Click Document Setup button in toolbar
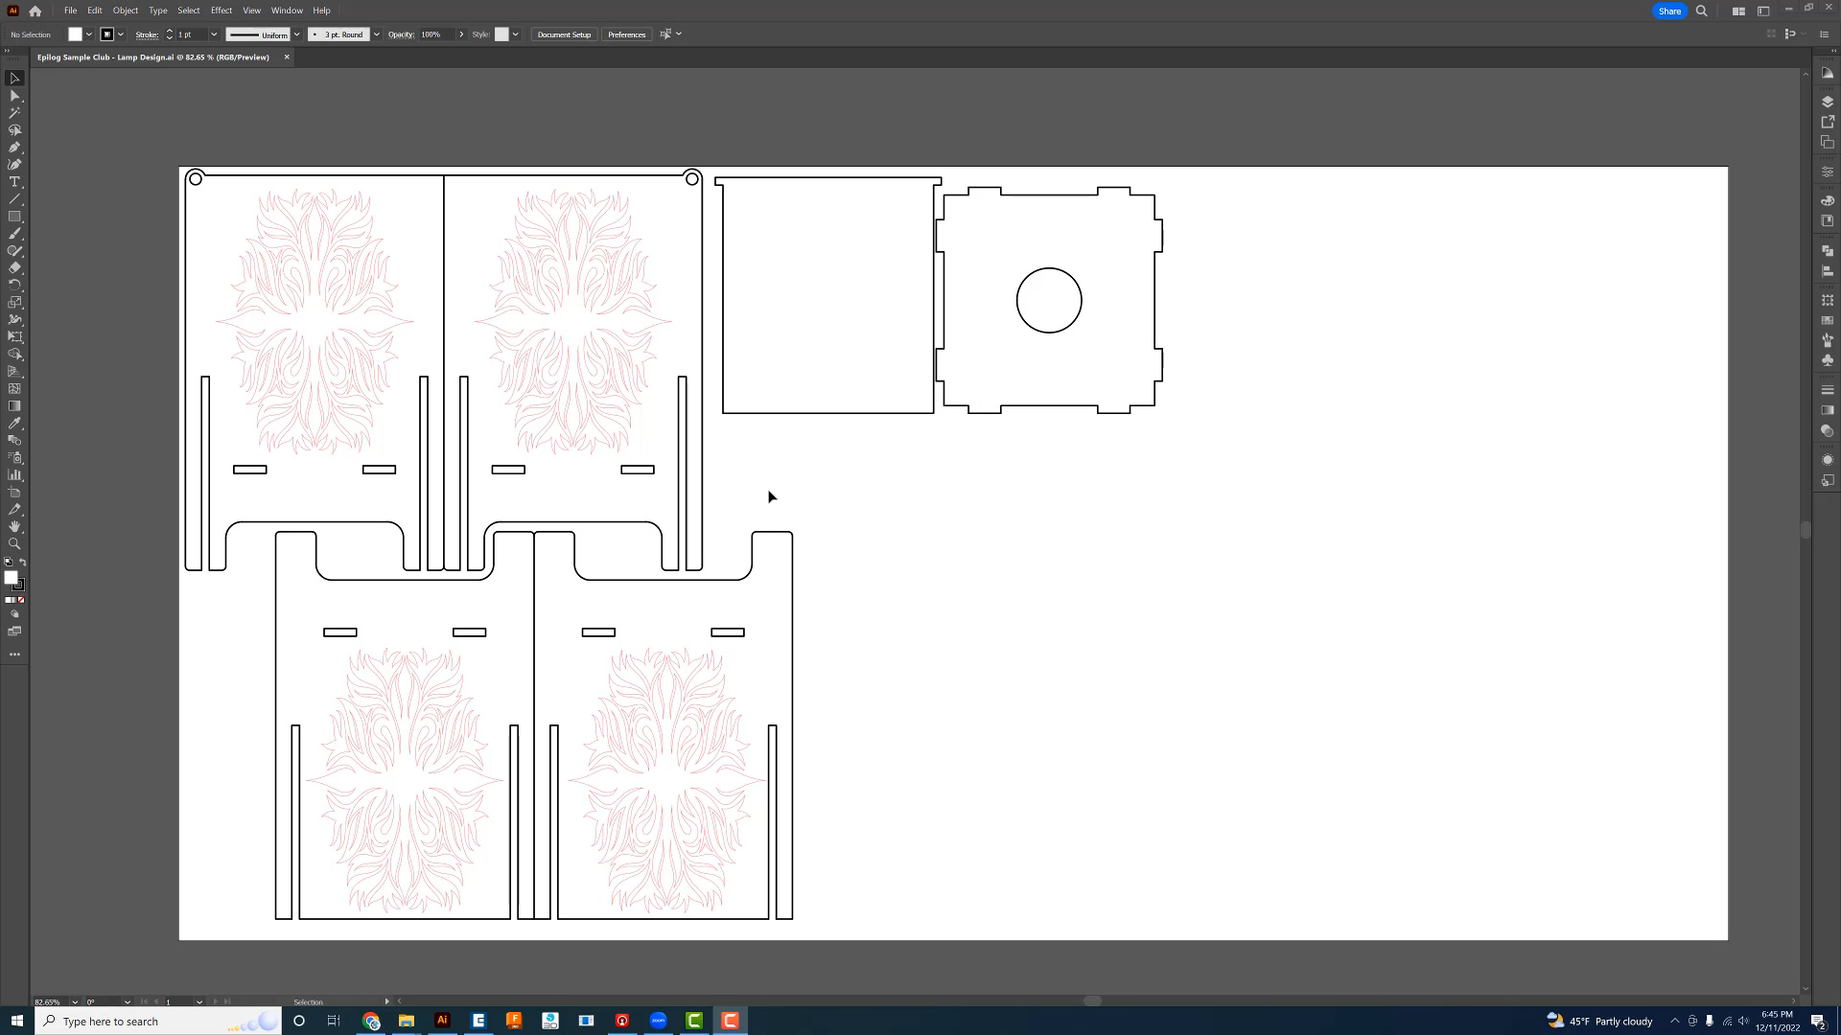Screen dimensions: 1841x1035 click(564, 34)
